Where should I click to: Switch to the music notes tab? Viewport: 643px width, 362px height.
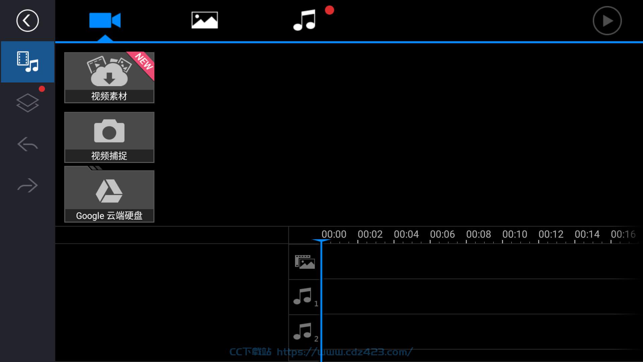click(304, 20)
